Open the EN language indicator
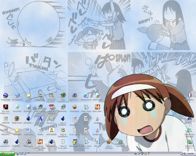196x156 pixels. coord(135,154)
